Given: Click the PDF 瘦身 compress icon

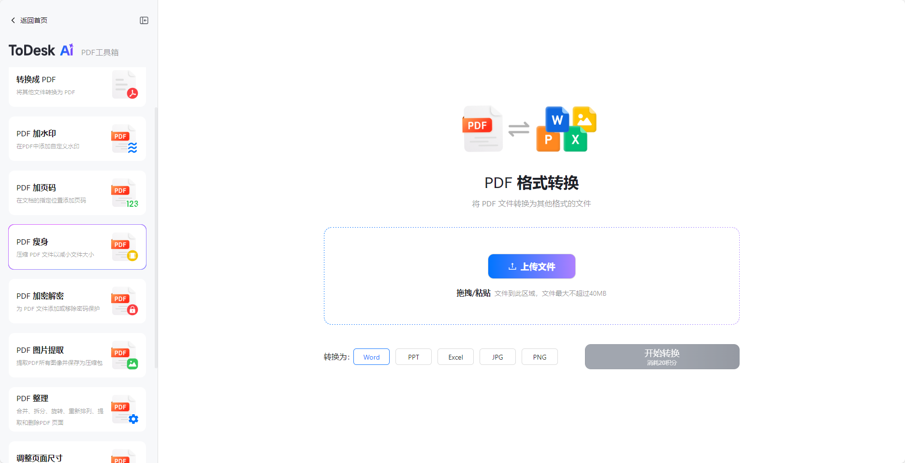Looking at the screenshot, I should pyautogui.click(x=125, y=247).
